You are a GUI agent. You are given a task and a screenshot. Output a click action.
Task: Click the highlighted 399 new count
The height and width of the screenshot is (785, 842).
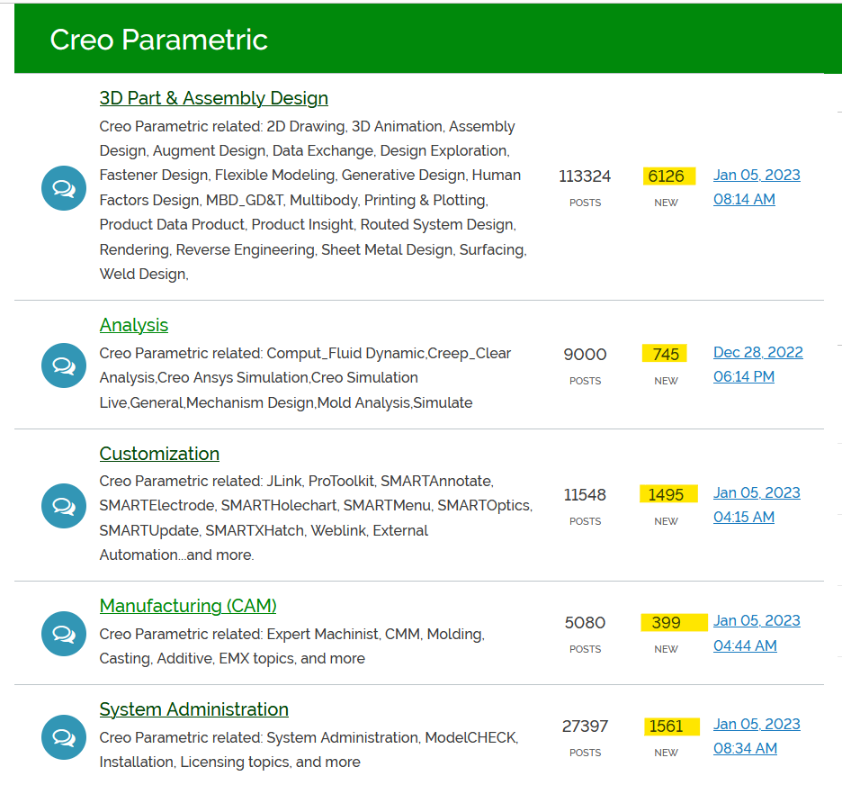667,622
